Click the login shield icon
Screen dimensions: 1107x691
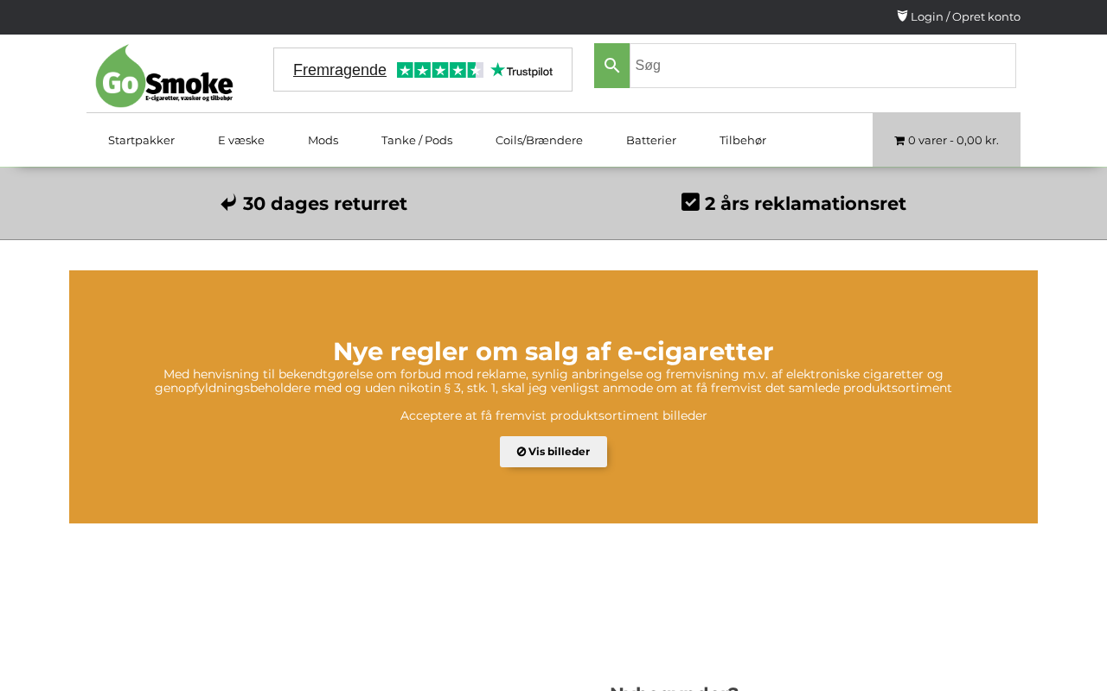click(x=902, y=16)
